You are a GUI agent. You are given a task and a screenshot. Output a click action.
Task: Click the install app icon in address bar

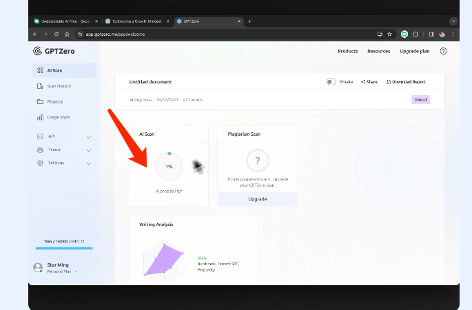(x=380, y=34)
